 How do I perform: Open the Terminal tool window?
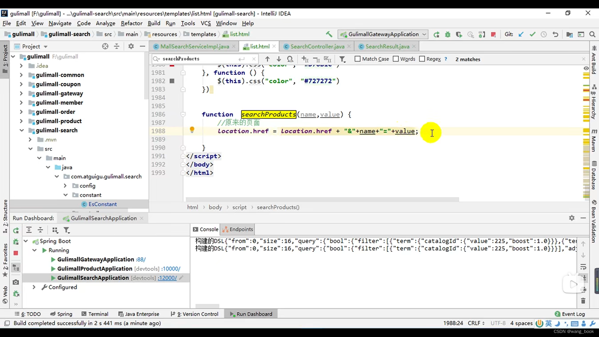pyautogui.click(x=95, y=314)
